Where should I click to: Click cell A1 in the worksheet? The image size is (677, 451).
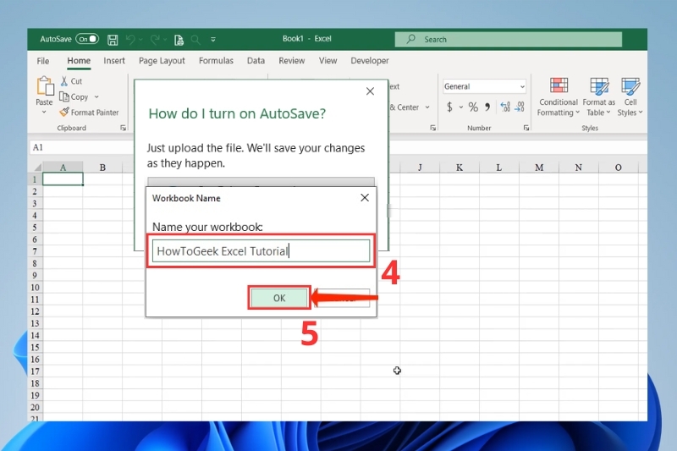[63, 179]
